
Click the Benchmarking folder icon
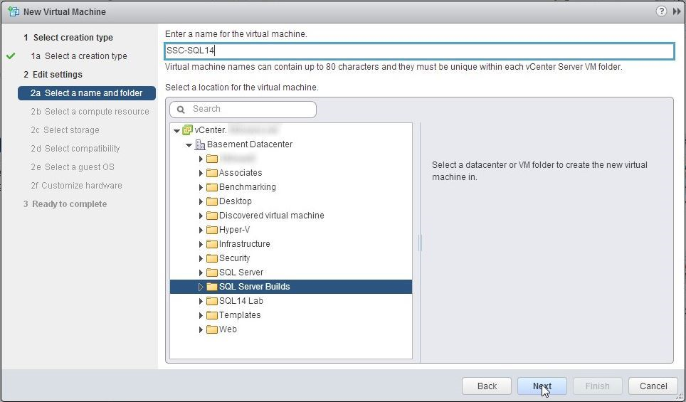212,187
